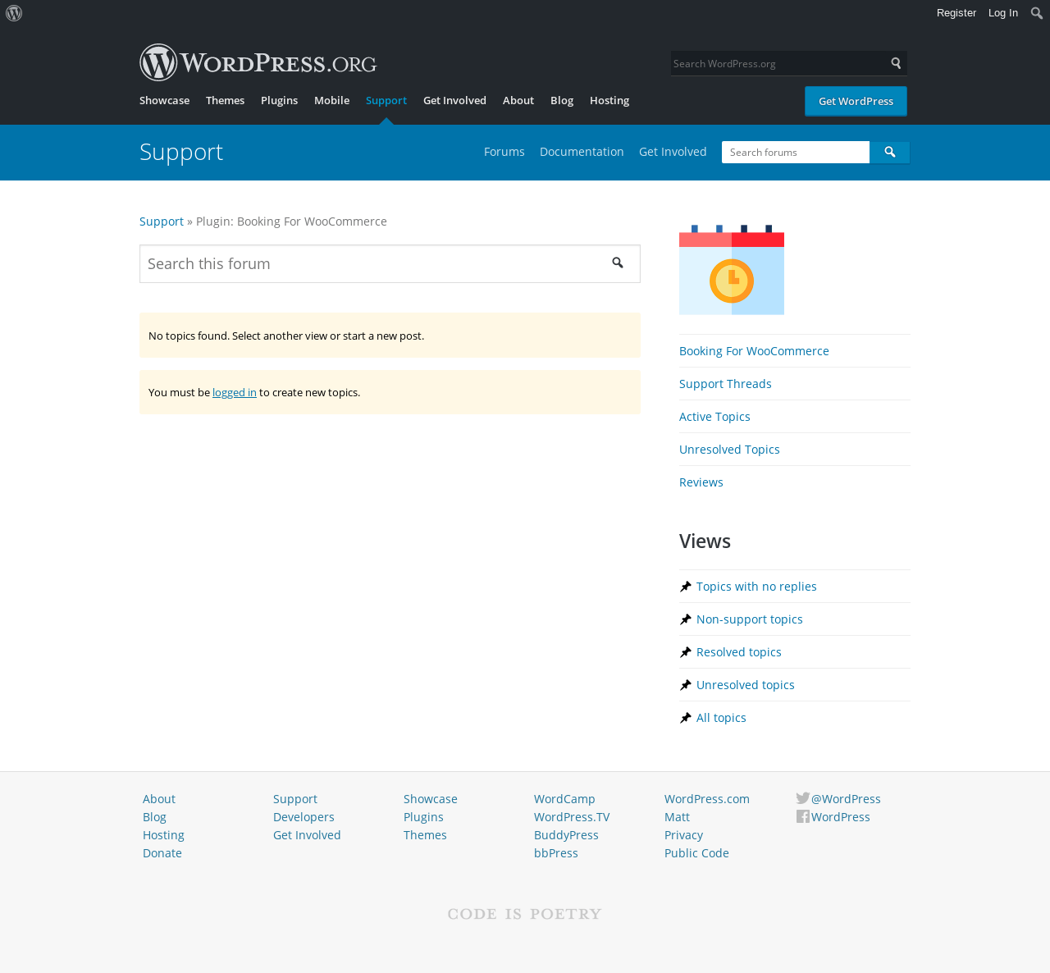The height and width of the screenshot is (973, 1050).
Task: Go to About in main navigation
Action: point(518,100)
